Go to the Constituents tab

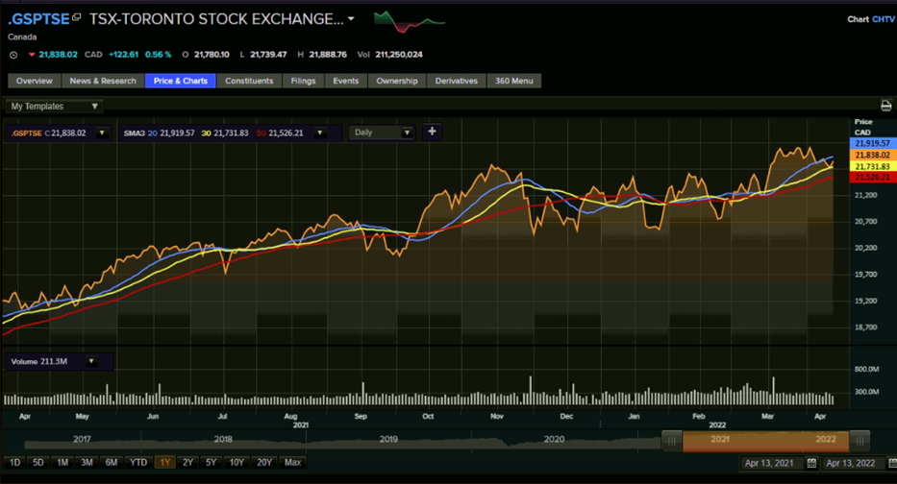[x=249, y=81]
